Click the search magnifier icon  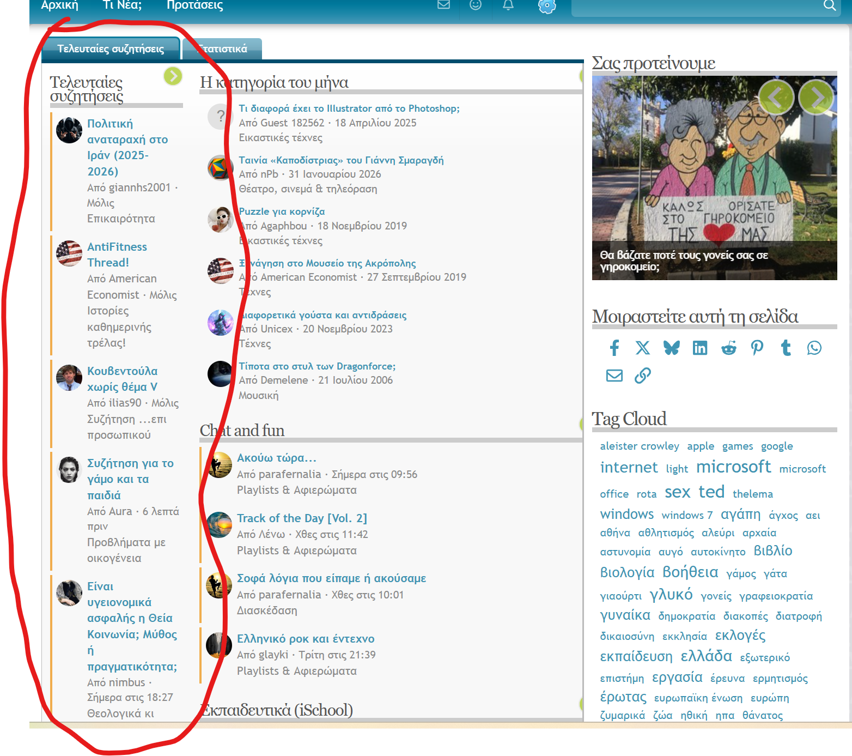click(829, 5)
